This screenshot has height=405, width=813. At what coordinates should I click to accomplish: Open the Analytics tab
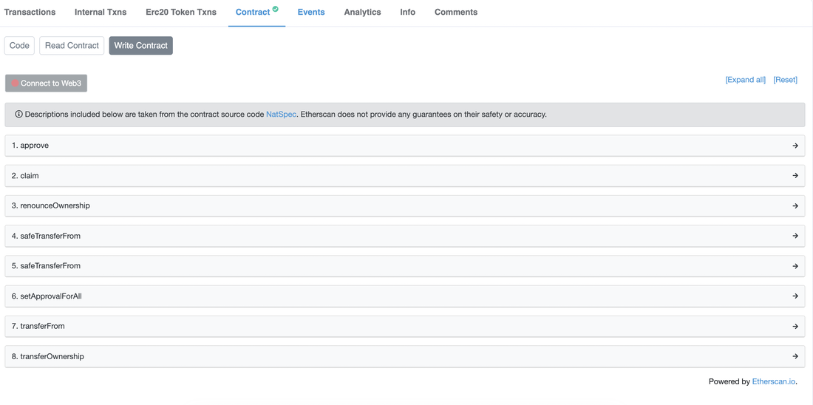click(362, 12)
